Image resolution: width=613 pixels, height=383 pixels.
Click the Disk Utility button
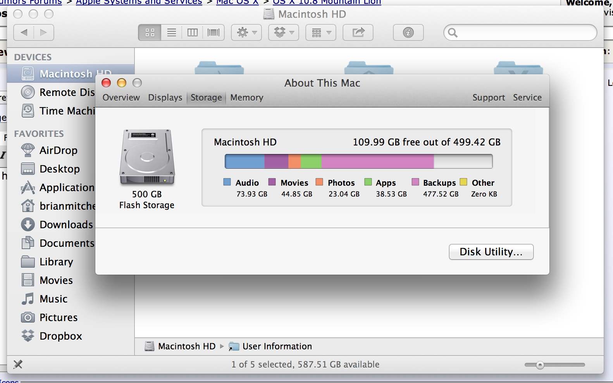tap(491, 252)
